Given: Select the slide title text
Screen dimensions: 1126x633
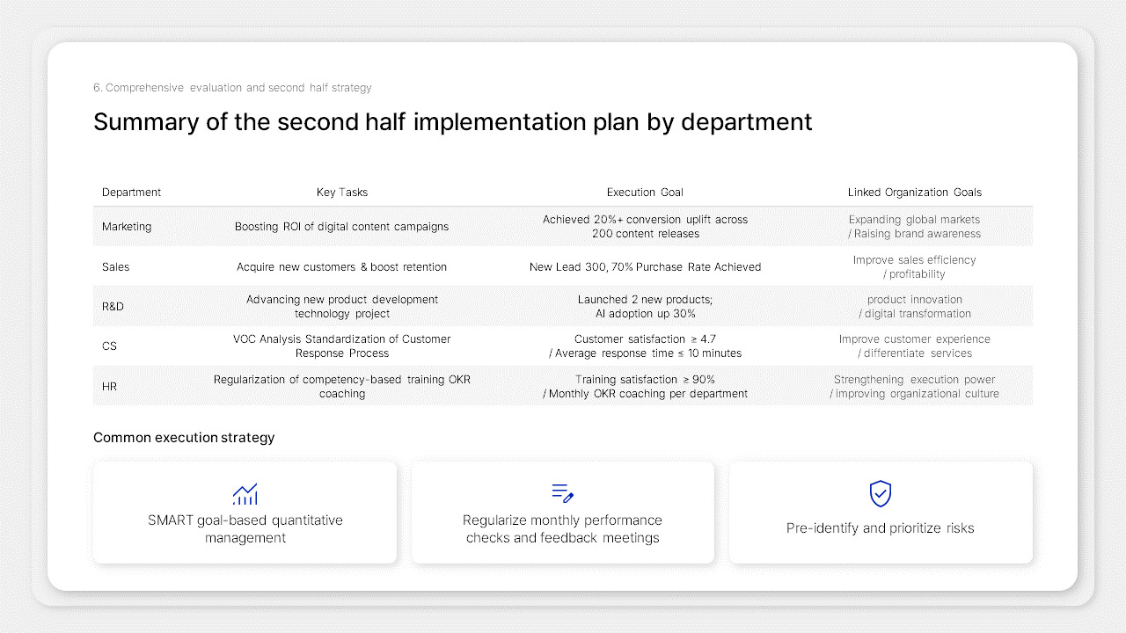Looking at the screenshot, I should coord(452,122).
